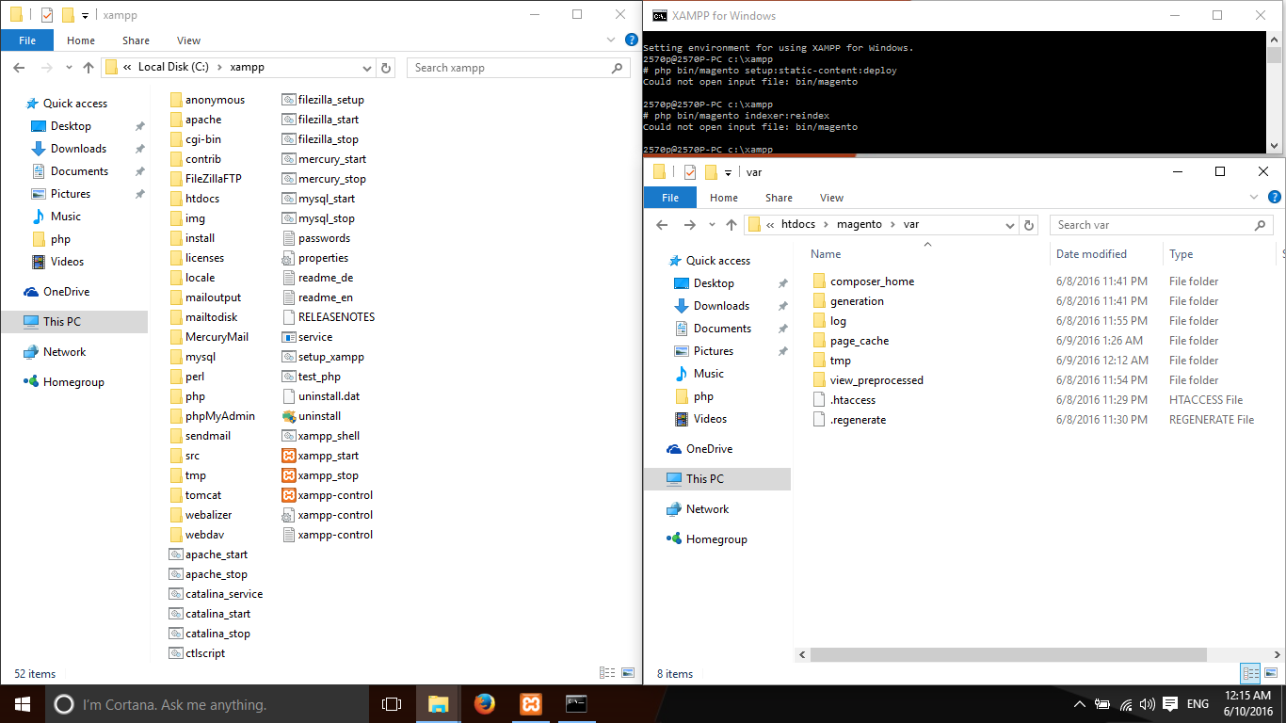Click the XAMPP orange icon in the taskbar
Viewport: 1286px width, 723px height.
[x=531, y=704]
